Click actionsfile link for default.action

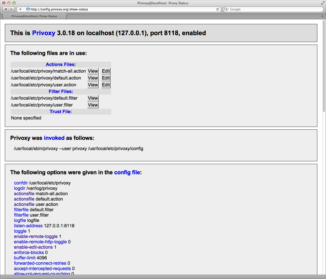24,199
